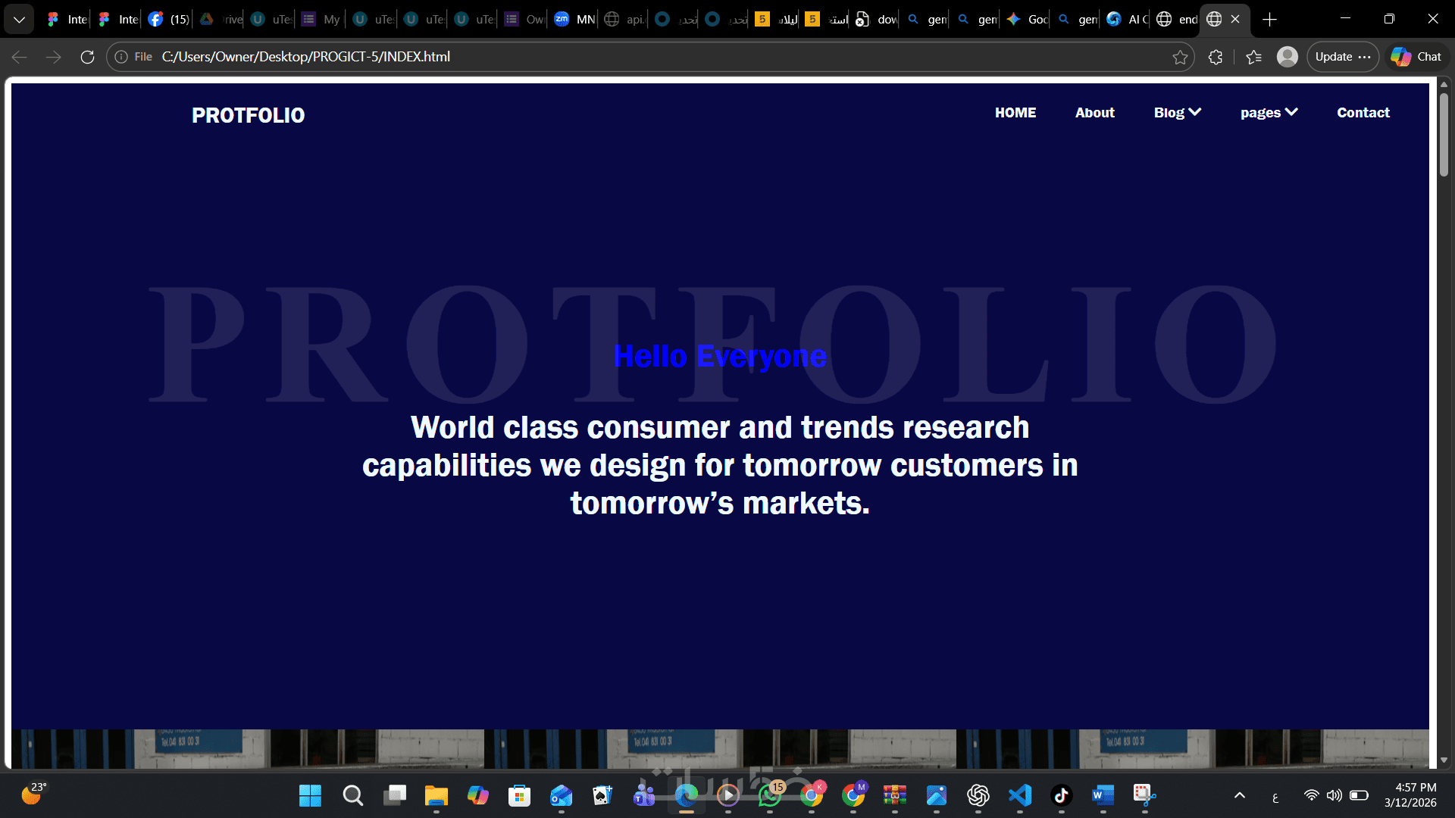Show hidden icons in the system tray
This screenshot has width=1455, height=818.
1240,795
